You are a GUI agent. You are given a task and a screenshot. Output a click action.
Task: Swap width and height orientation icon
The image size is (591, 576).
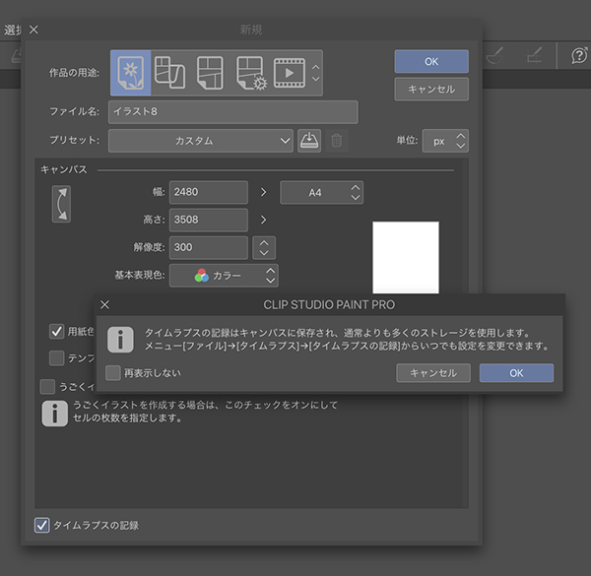[61, 204]
